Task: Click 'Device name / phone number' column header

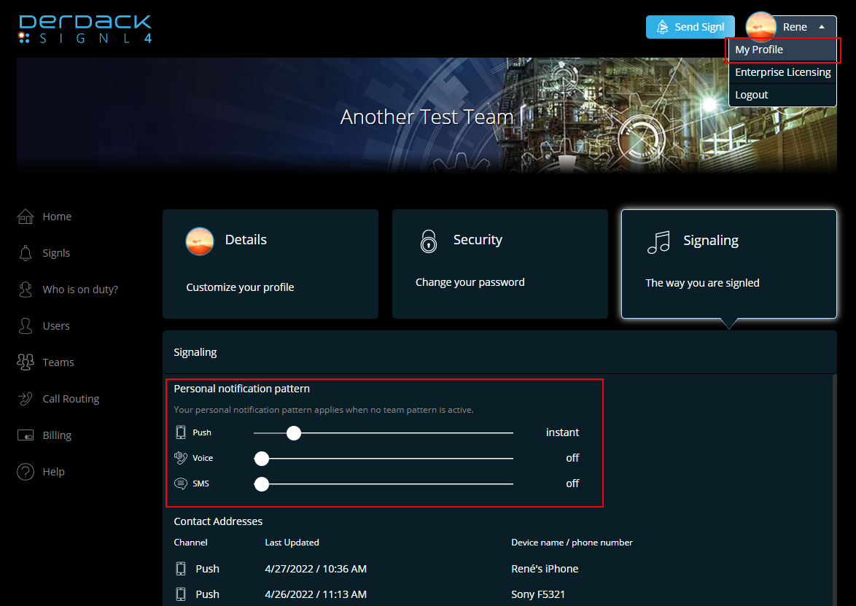Action: tap(572, 543)
